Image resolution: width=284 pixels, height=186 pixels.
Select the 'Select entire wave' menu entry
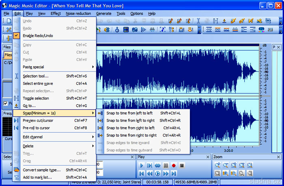[x=38, y=83]
